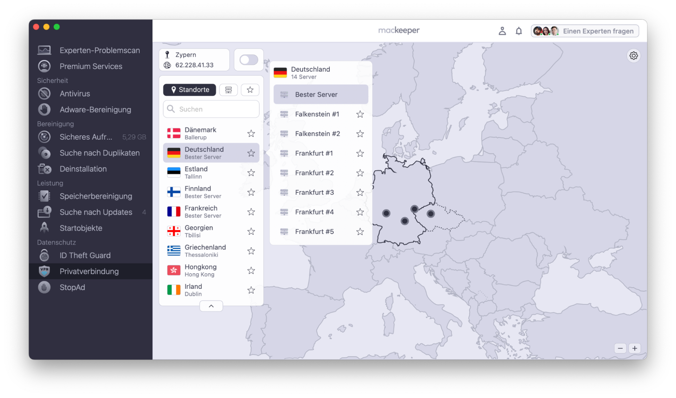Zoom out the map with minus control
Screen dimensions: 676x398
point(621,348)
